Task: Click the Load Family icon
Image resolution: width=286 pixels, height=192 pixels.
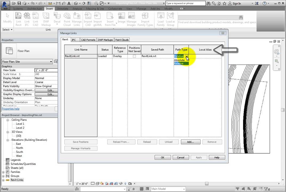Action: (x=161, y=16)
